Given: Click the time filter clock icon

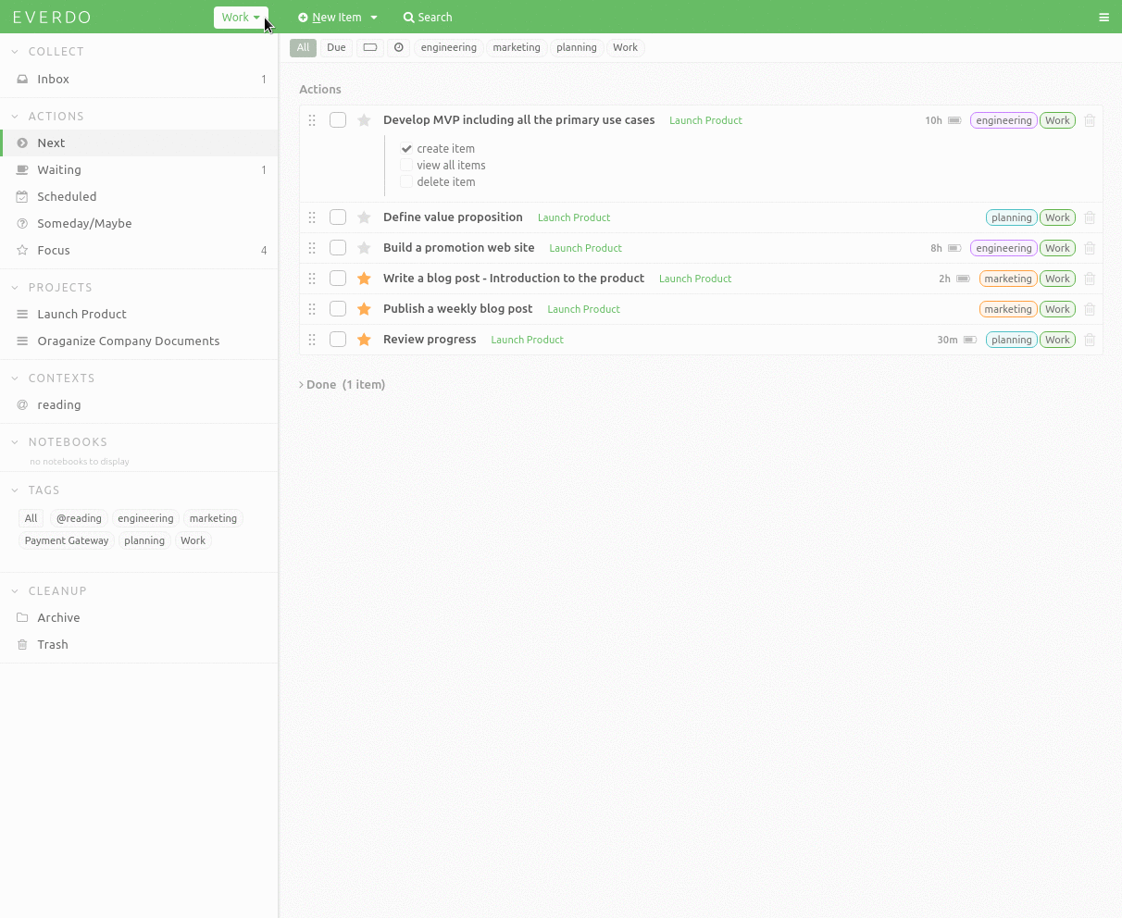Looking at the screenshot, I should [398, 47].
